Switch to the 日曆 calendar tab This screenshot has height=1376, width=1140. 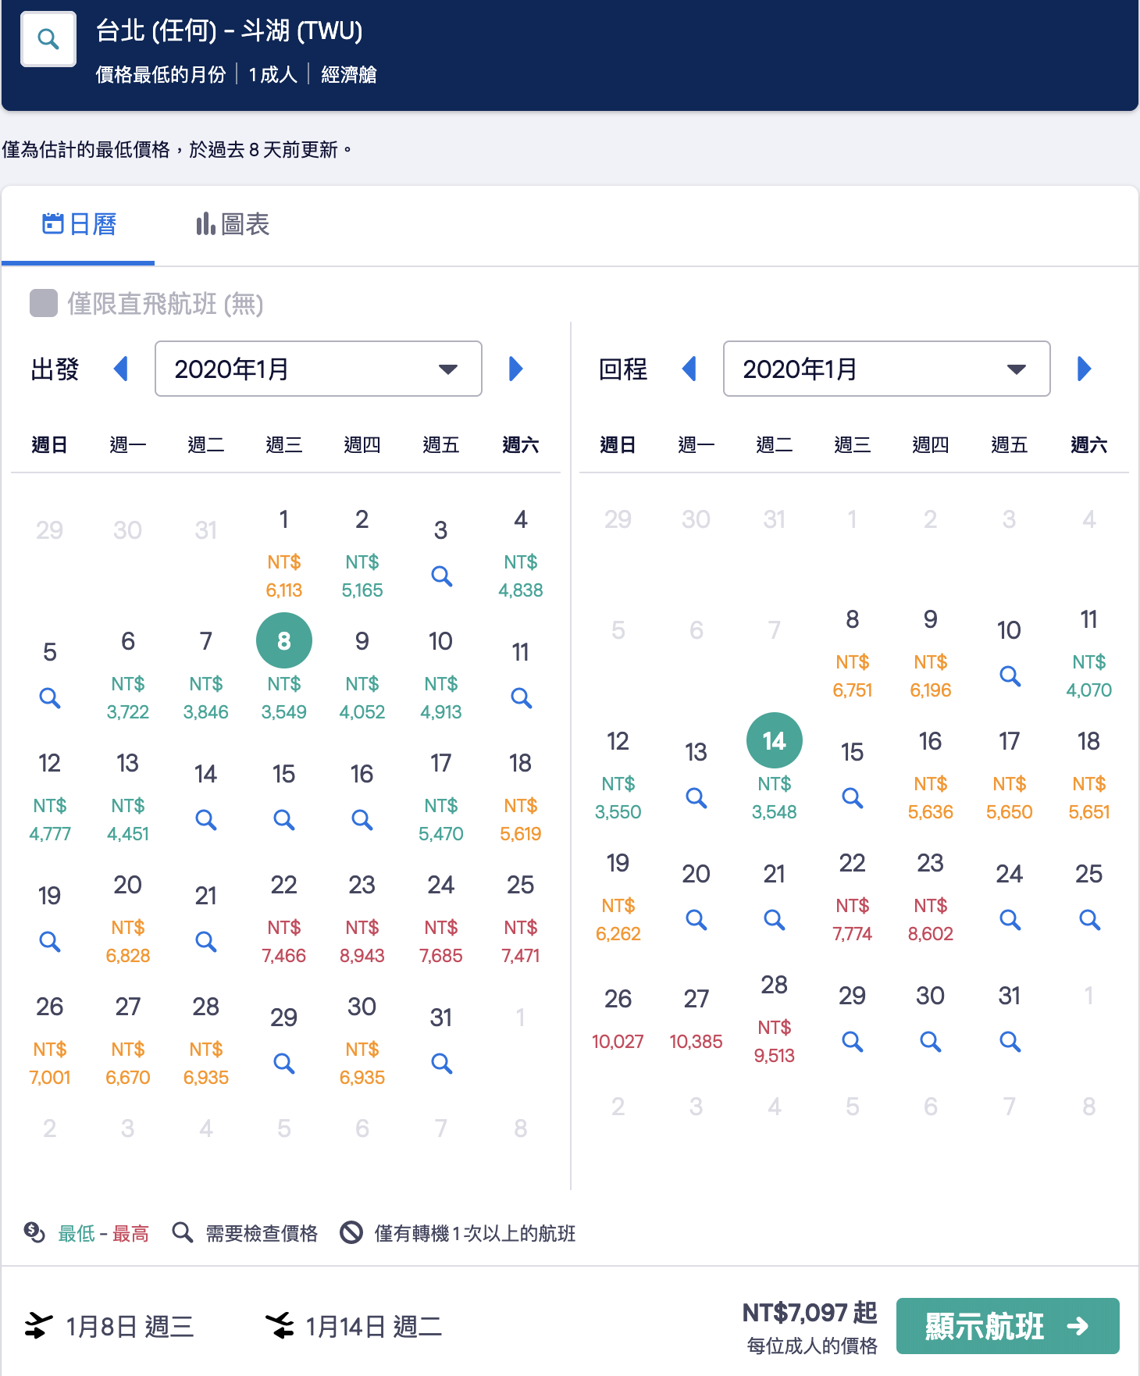pos(79,225)
